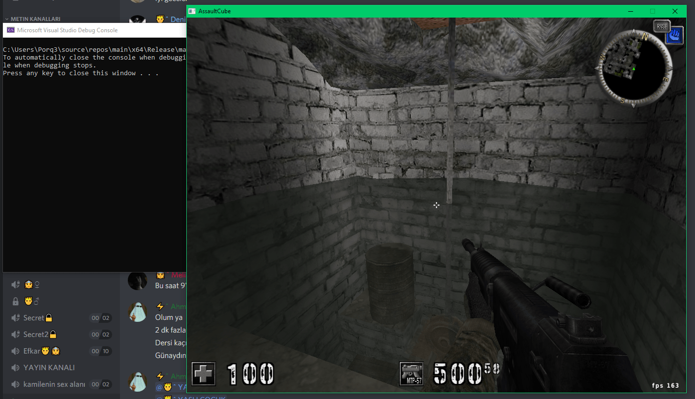Click the Visual Studio Debug Console title icon
Image resolution: width=695 pixels, height=399 pixels.
(10, 30)
